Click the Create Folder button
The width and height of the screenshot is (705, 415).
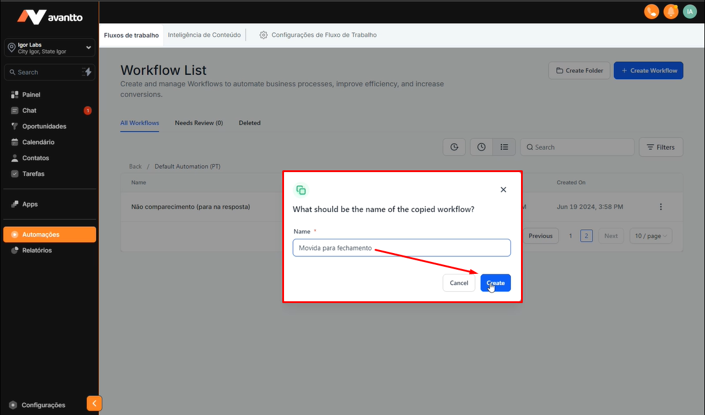click(x=579, y=70)
